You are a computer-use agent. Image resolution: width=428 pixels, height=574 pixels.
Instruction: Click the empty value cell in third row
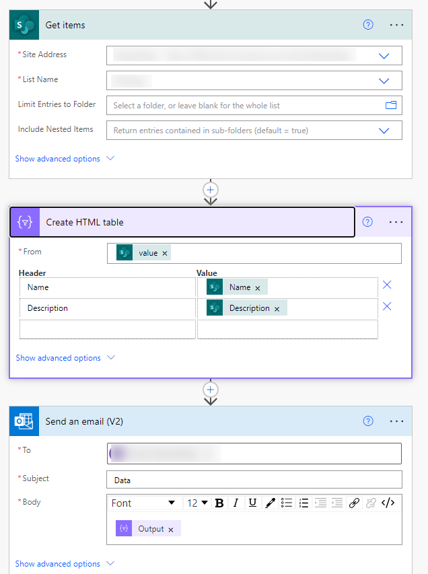point(288,330)
